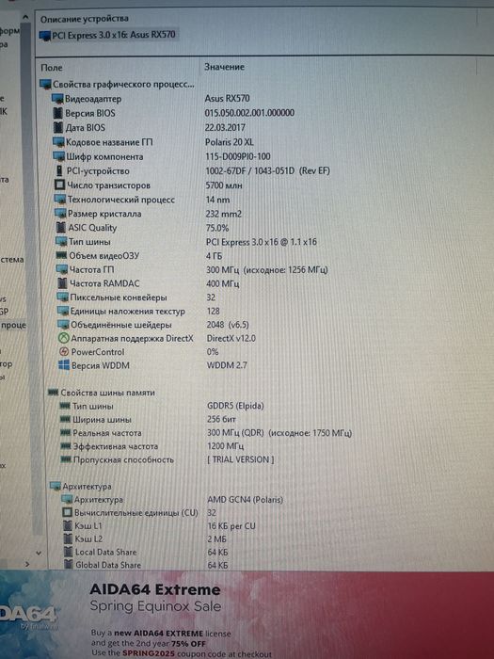
Task: Click the Видеоадаптер row icon
Action: (57, 99)
